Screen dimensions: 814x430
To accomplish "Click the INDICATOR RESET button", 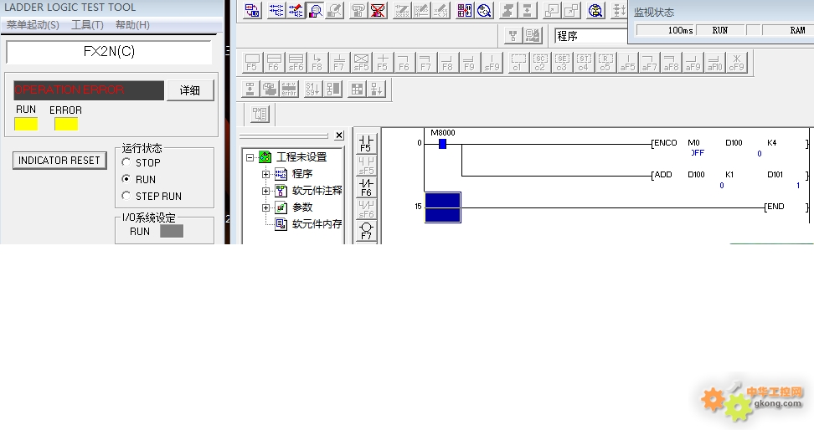I will pos(59,161).
